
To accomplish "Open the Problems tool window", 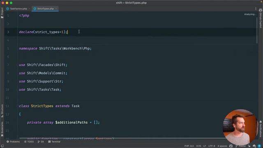I will [13, 142].
